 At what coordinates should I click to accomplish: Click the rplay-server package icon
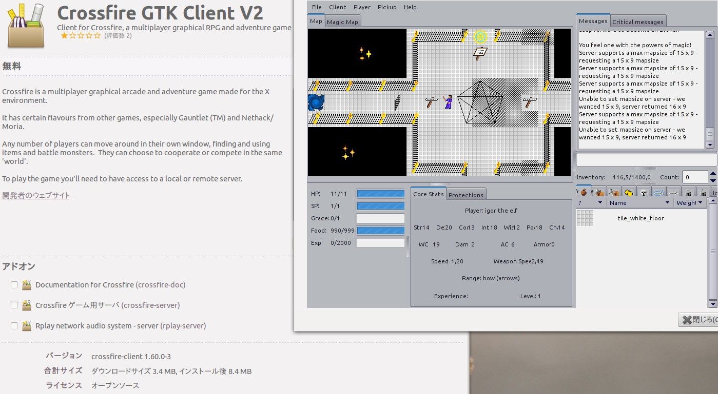(x=27, y=326)
